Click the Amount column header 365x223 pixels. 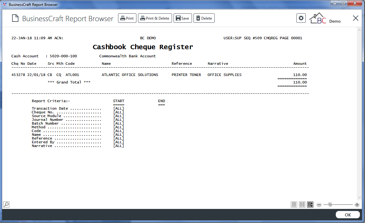tap(300, 64)
